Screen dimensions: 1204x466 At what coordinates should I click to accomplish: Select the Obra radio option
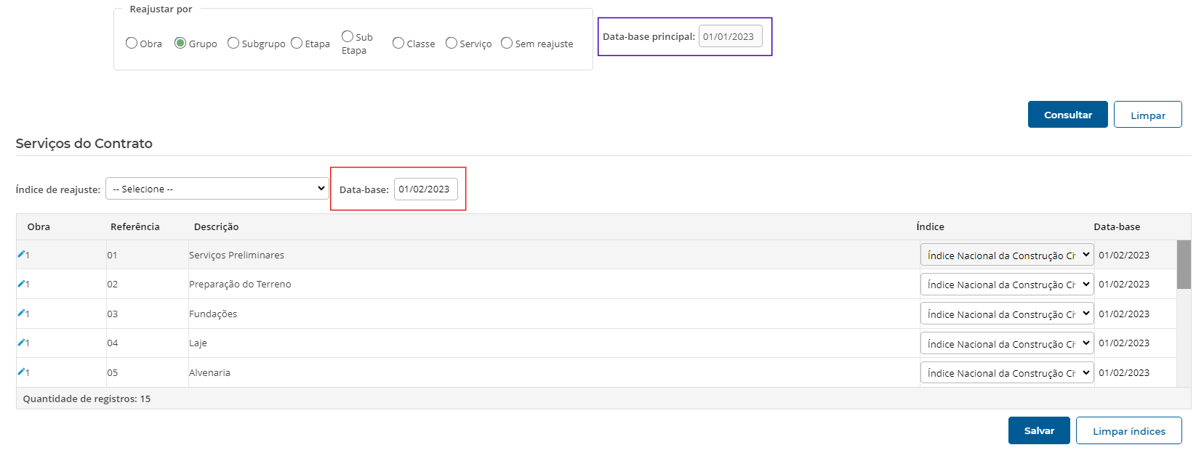coord(132,43)
